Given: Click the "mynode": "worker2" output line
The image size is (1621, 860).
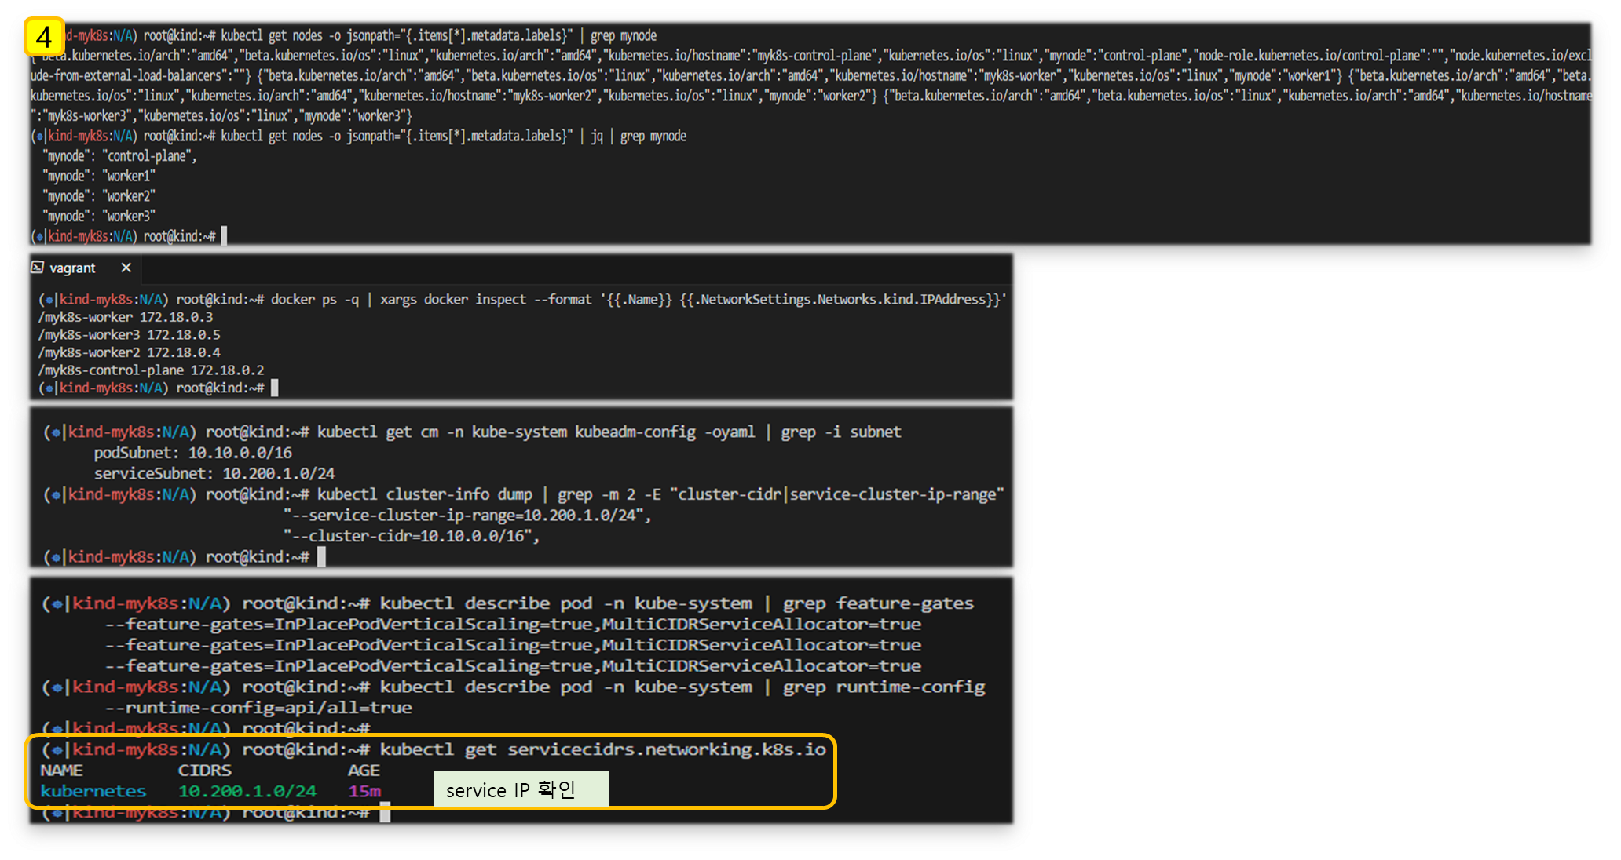Looking at the screenshot, I should [99, 196].
